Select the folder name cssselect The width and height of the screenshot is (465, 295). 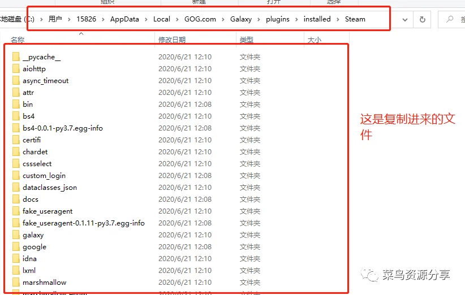click(x=37, y=163)
